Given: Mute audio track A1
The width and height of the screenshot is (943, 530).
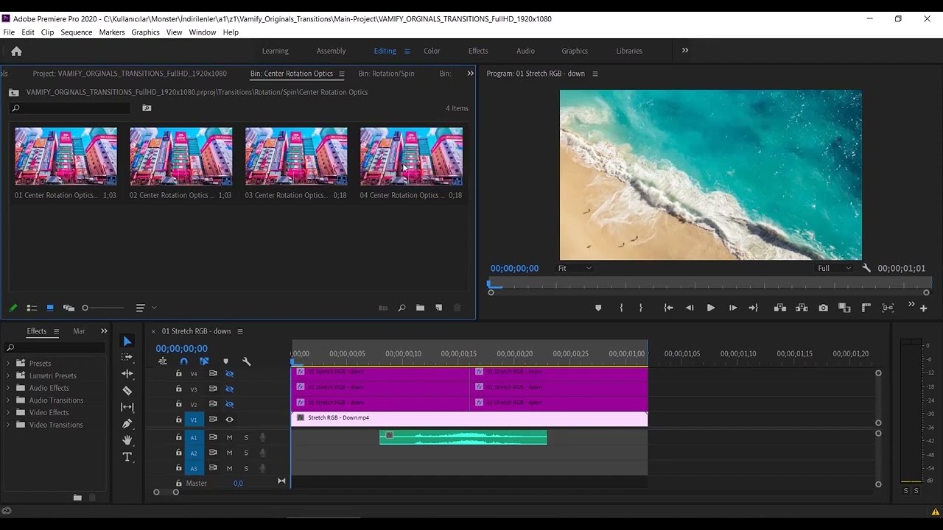Looking at the screenshot, I should click(x=229, y=437).
